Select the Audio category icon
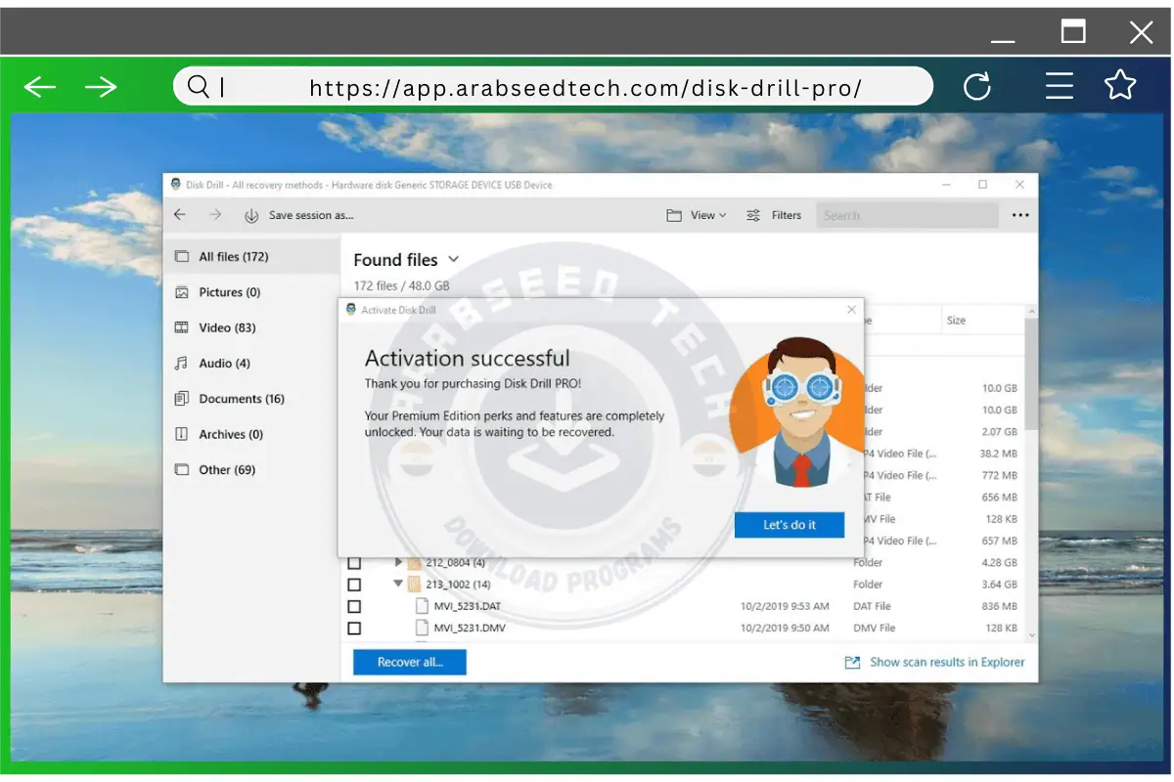The image size is (1174, 782). [181, 363]
